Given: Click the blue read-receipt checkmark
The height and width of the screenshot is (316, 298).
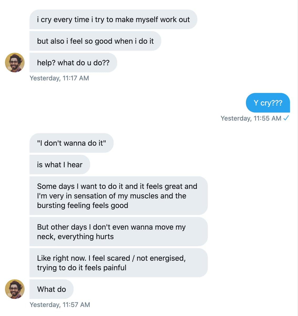Looking at the screenshot, I should [x=286, y=118].
